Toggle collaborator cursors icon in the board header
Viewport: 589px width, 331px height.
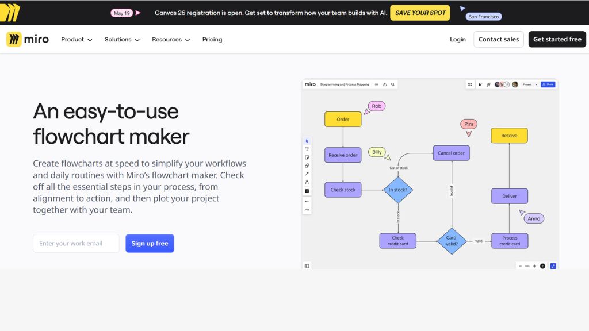(480, 84)
